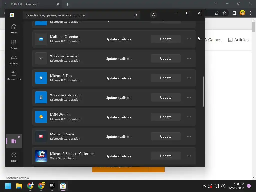
Task: Click the Microsoft Store vertical scrollbar
Action: [204, 92]
